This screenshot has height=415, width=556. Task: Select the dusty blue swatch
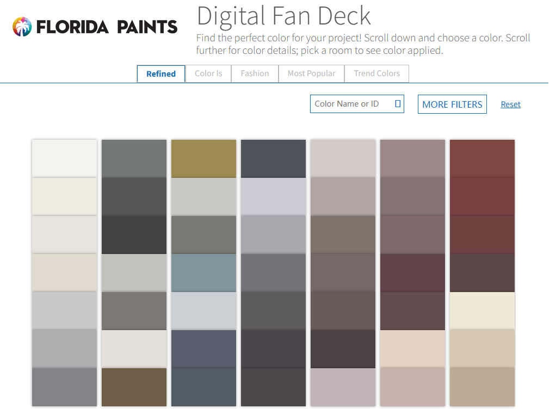[203, 273]
